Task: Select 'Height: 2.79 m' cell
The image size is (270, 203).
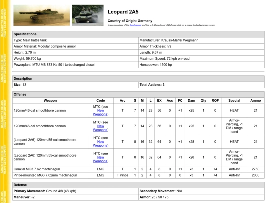Action: pos(75,52)
